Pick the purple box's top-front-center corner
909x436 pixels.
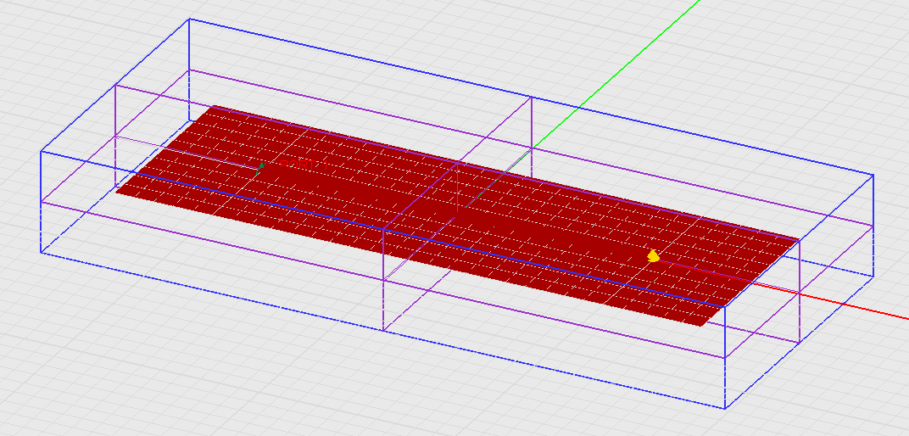384,229
